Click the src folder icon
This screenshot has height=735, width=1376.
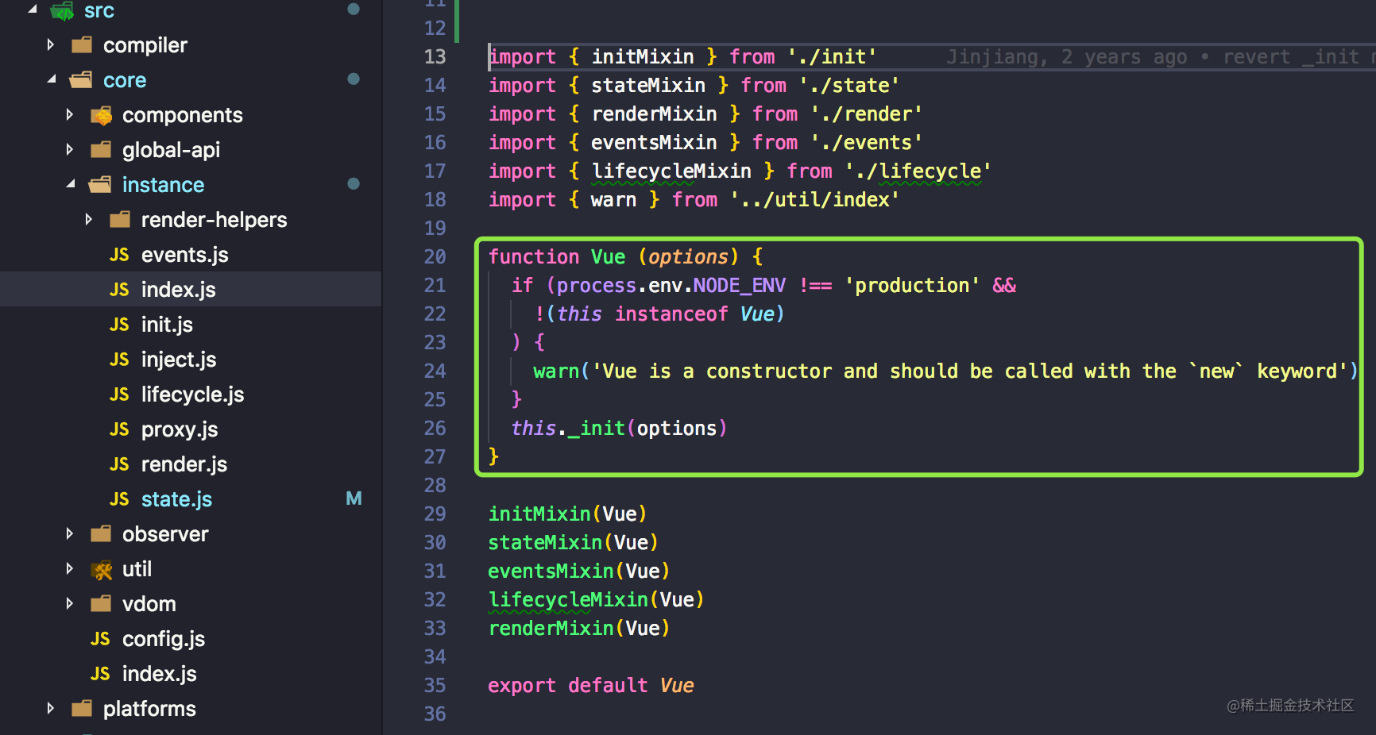tap(62, 10)
